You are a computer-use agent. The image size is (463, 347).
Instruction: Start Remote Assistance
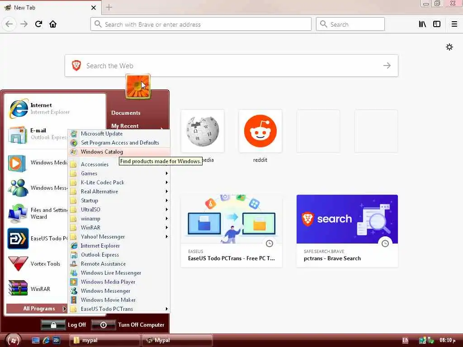coord(119,264)
